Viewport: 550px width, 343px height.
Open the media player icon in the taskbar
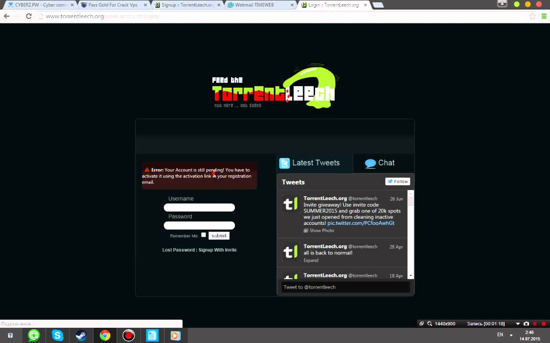point(175,336)
